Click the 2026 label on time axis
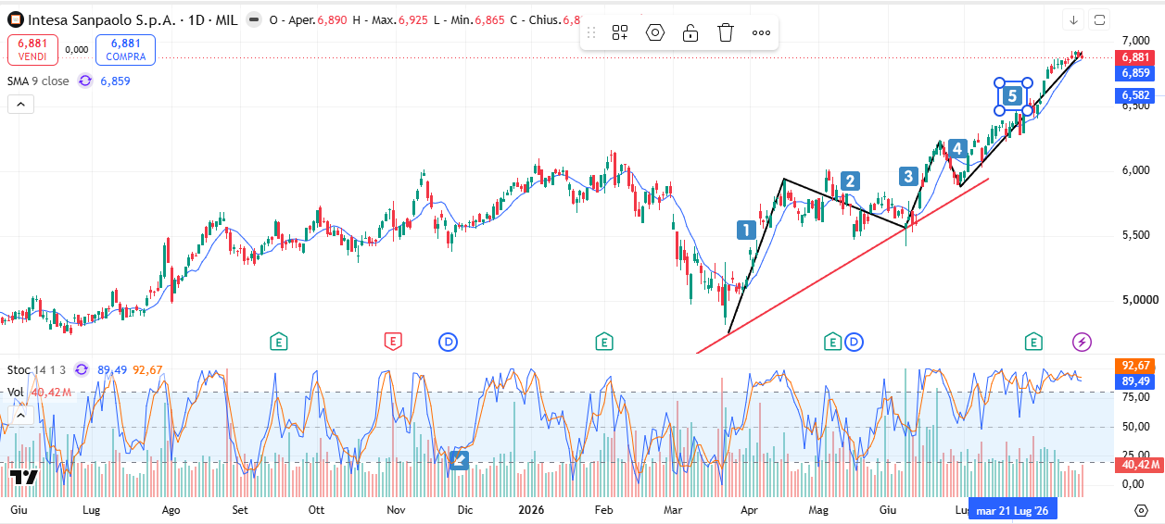This screenshot has height=524, width=1165. [531, 510]
